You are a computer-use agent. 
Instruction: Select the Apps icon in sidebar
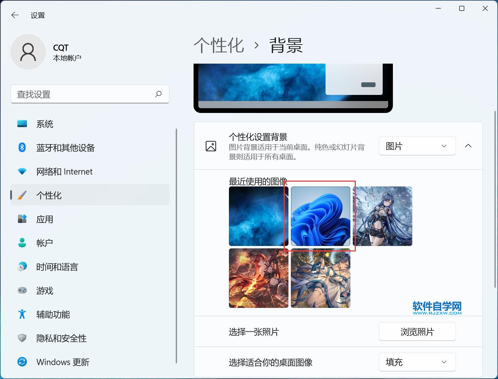tap(22, 219)
